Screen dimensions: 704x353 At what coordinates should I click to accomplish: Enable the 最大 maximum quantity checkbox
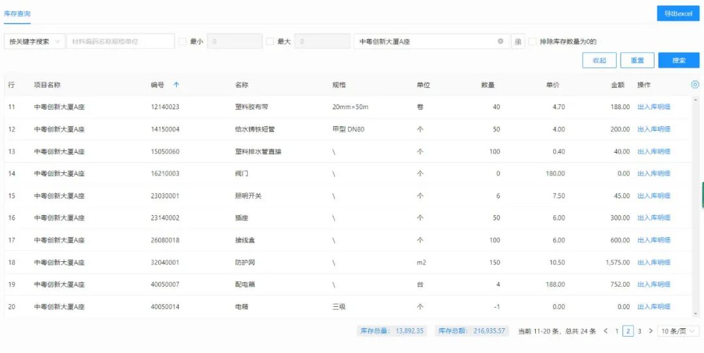(x=270, y=42)
